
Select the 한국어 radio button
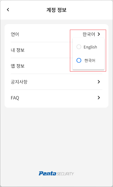click(79, 60)
